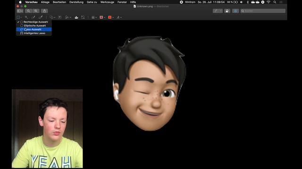Select the Sketch pen tool

coord(34,17)
